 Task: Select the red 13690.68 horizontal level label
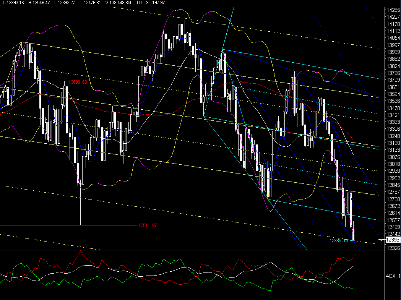pos(77,82)
